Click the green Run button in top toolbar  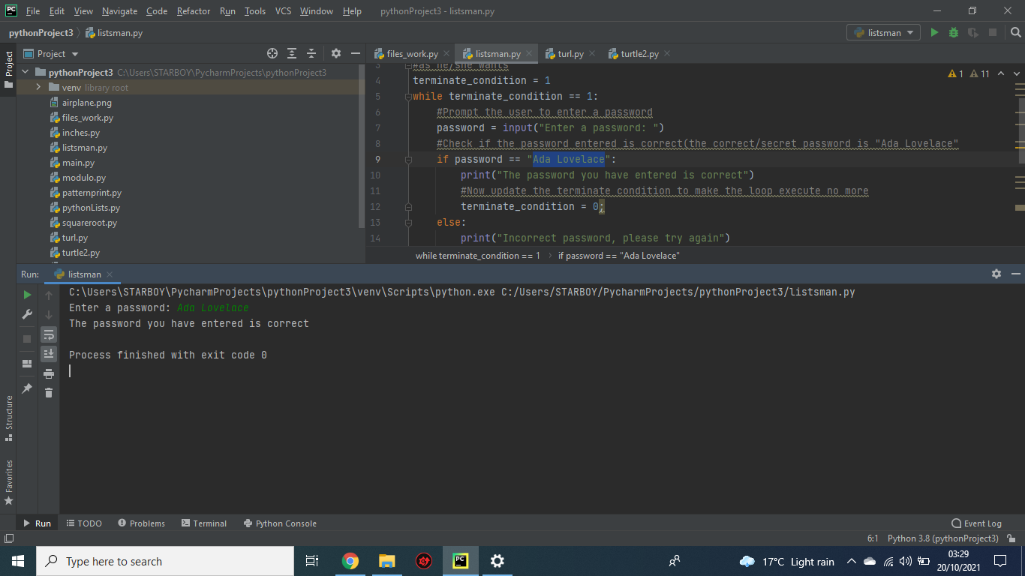(x=934, y=32)
